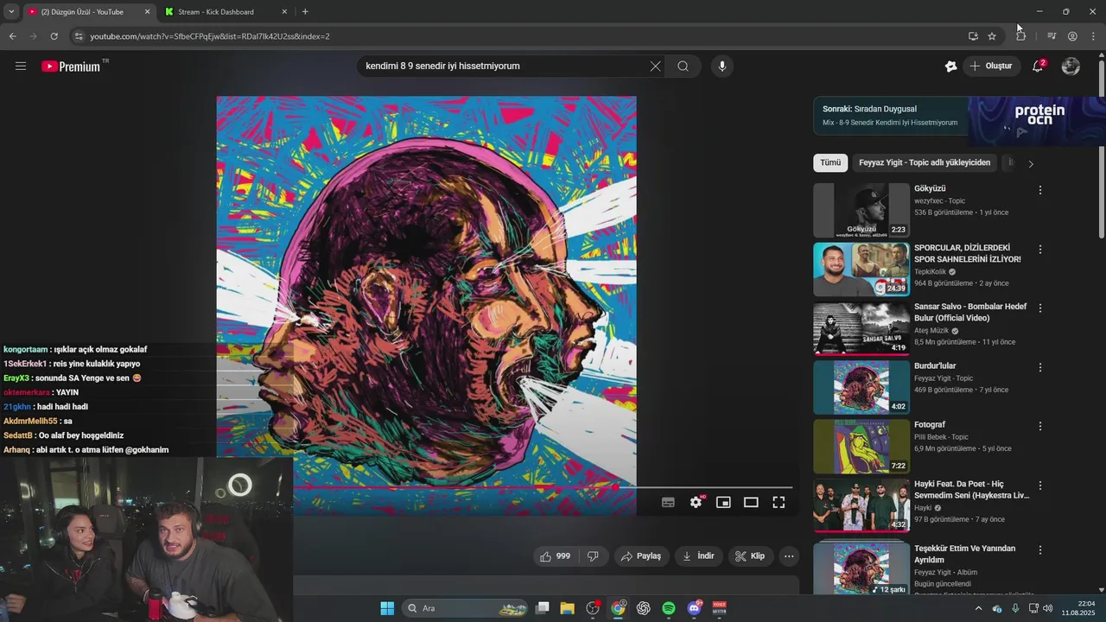Screen dimensions: 1106x622
Task: Select Feyyaz Yigit - Topic uploader chip
Action: click(925, 162)
